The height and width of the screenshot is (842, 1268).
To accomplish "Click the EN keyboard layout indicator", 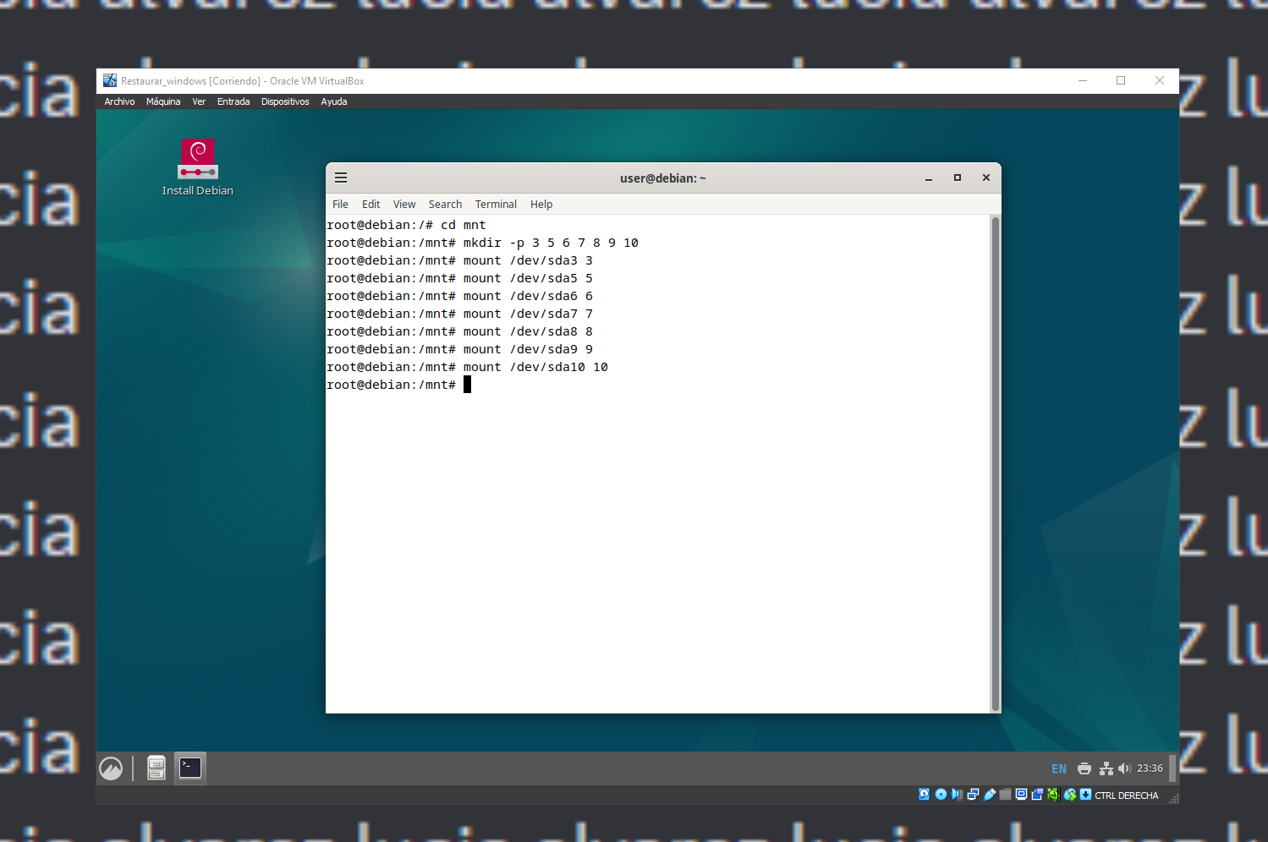I will [x=1058, y=768].
